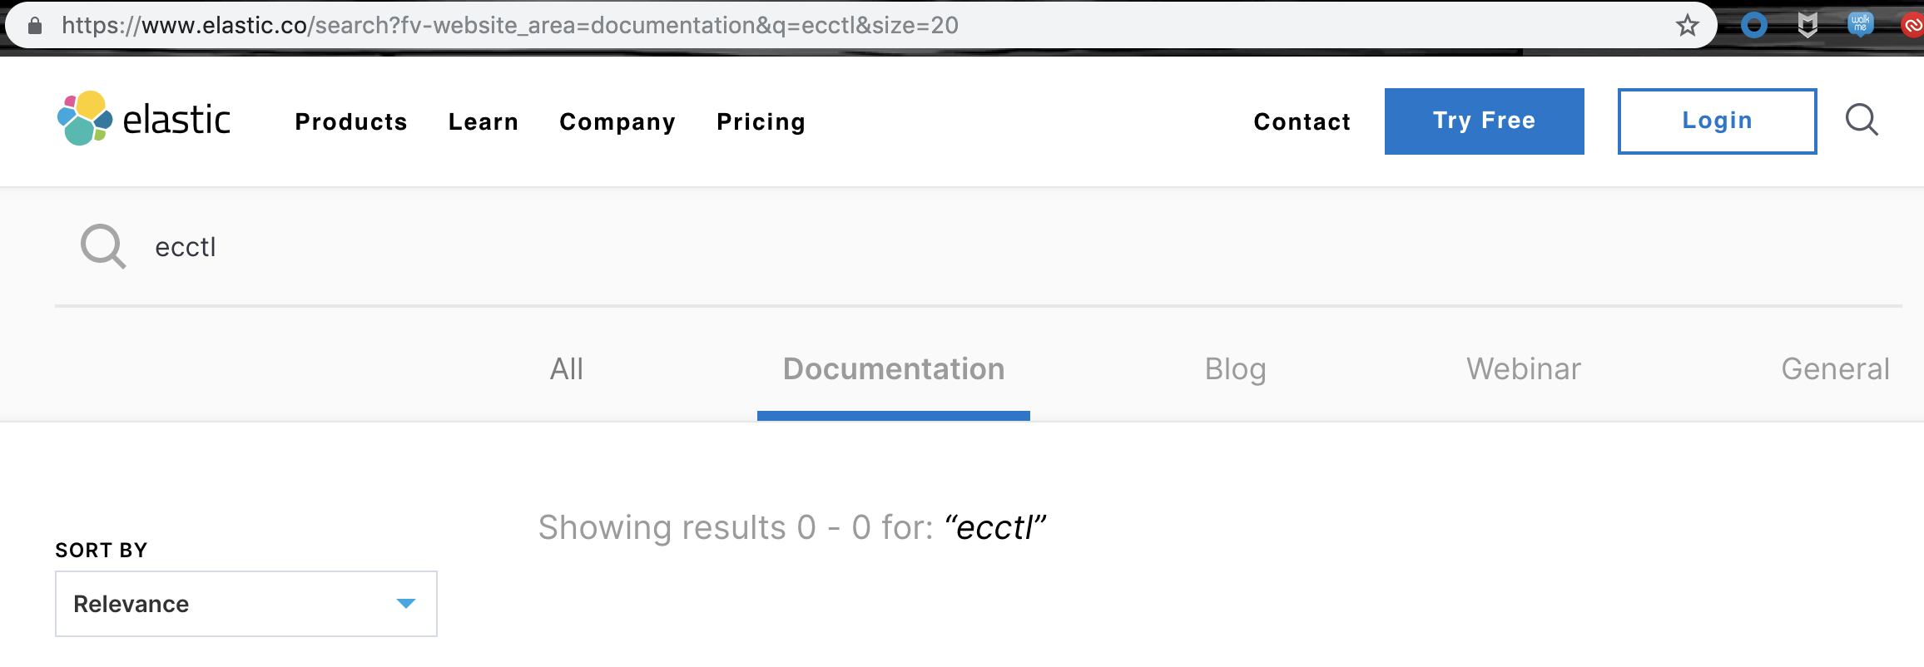The width and height of the screenshot is (1924, 667).
Task: Click the magnifier icon beside the search field
Action: click(102, 246)
